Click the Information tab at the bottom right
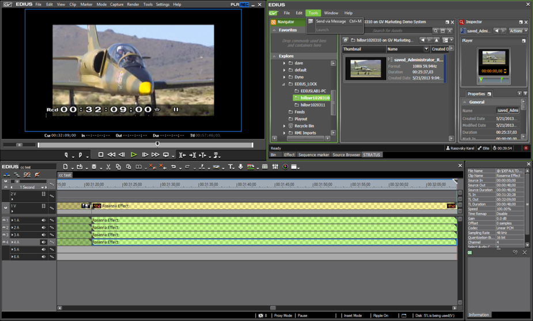 coord(479,315)
